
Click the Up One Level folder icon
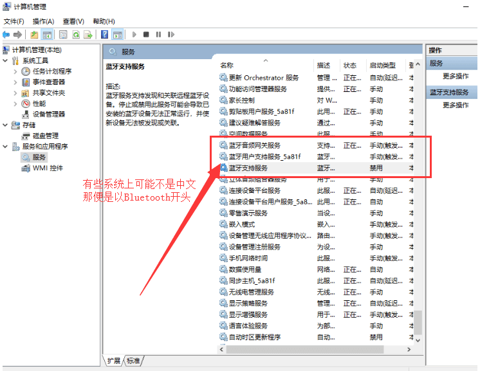tap(34, 34)
